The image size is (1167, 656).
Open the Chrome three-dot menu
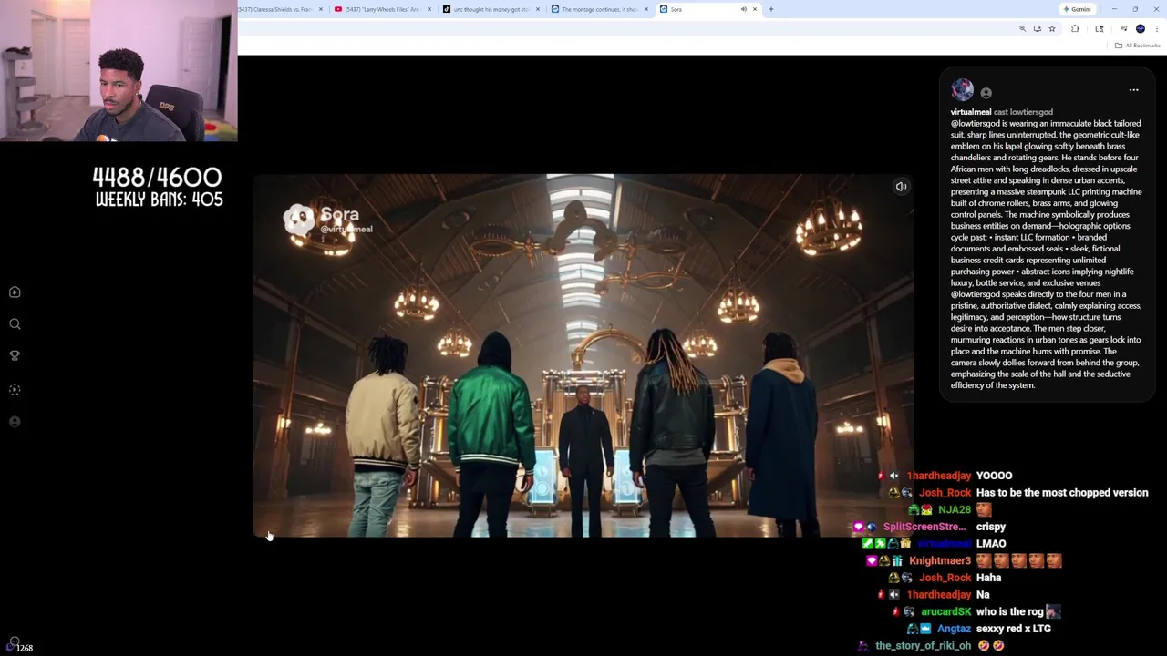pyautogui.click(x=1156, y=29)
